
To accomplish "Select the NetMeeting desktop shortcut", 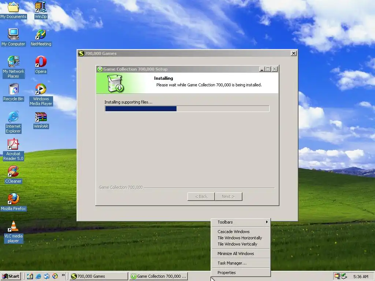I will pyautogui.click(x=41, y=37).
